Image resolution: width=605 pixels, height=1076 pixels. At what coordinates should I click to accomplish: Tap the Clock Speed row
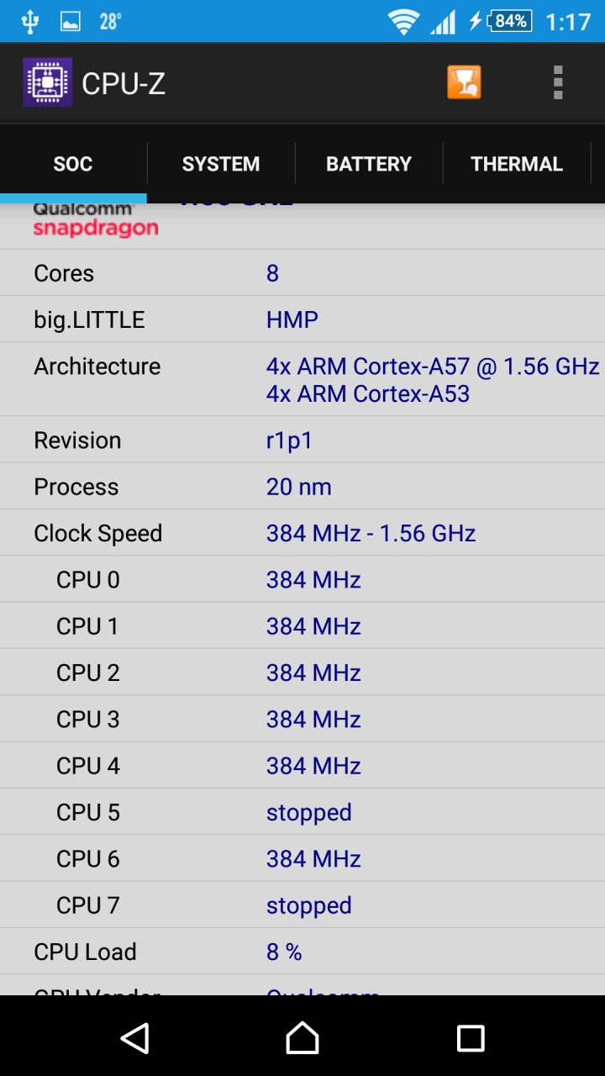[x=302, y=533]
